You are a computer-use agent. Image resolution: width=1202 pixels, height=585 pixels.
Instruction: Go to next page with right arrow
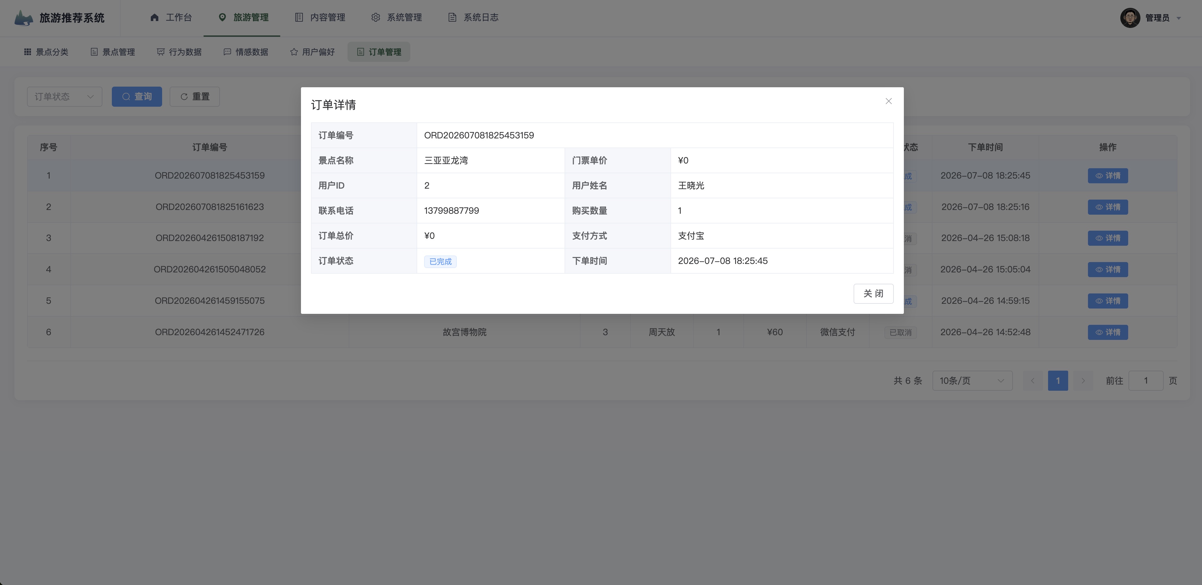coord(1083,381)
